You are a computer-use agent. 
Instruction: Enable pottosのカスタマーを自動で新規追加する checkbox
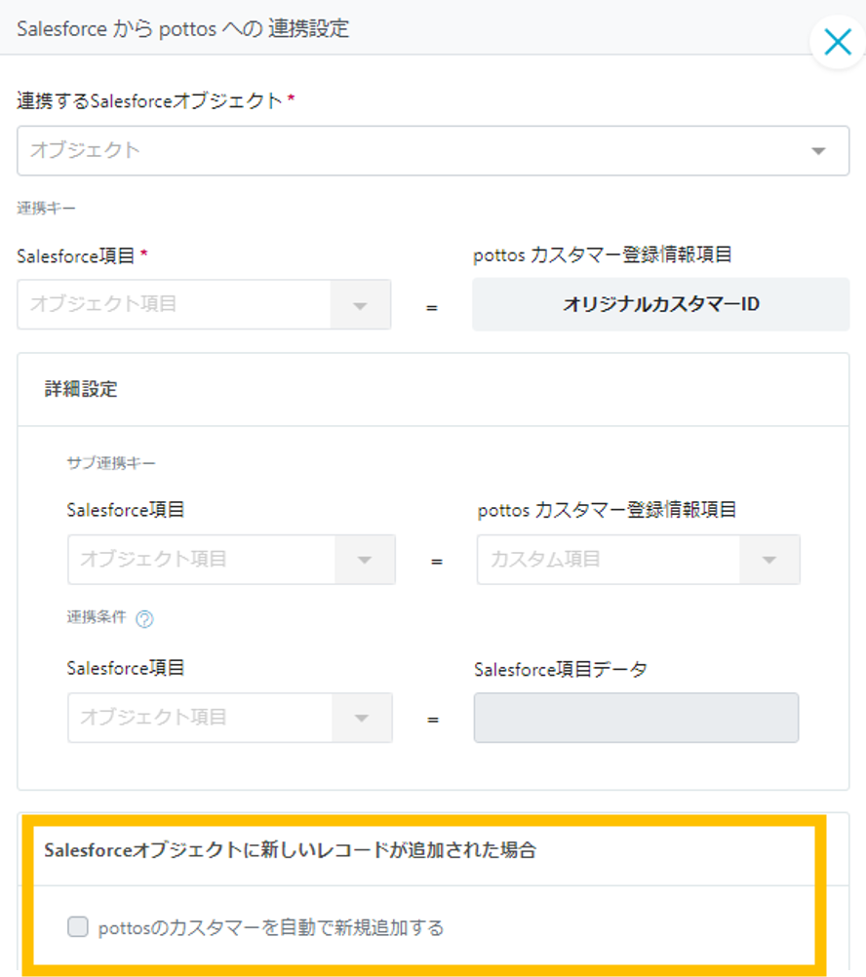pyautogui.click(x=78, y=926)
